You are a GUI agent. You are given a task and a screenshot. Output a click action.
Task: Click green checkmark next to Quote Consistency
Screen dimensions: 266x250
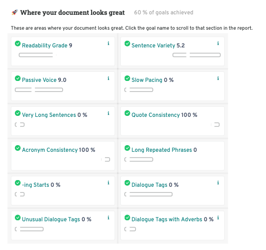pyautogui.click(x=127, y=113)
